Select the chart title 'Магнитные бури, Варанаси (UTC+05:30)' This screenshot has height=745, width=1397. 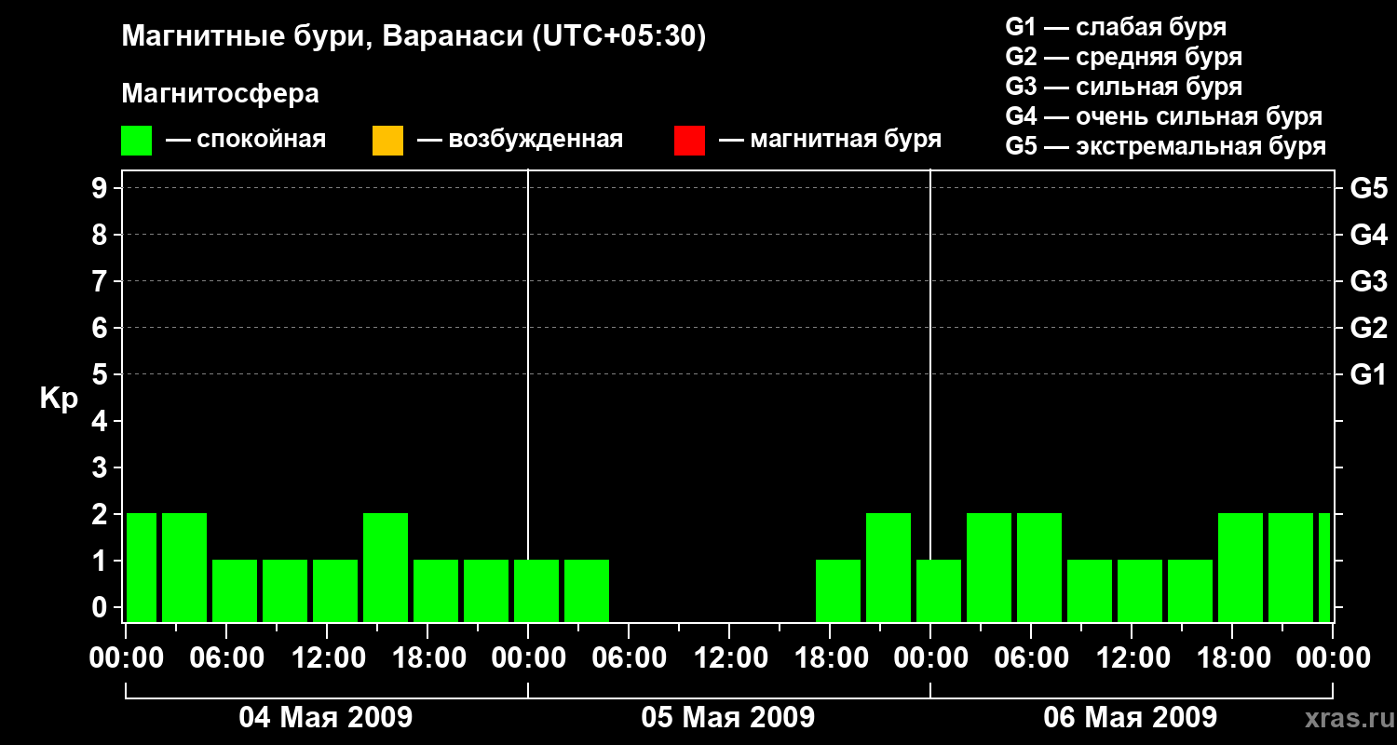click(414, 37)
